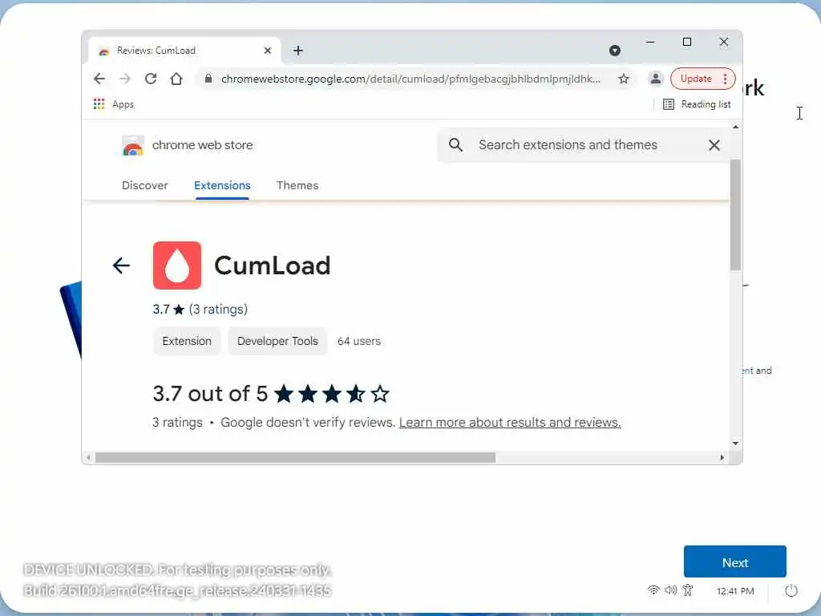The height and width of the screenshot is (616, 821).
Task: Click the Extension chip
Action: tap(187, 341)
